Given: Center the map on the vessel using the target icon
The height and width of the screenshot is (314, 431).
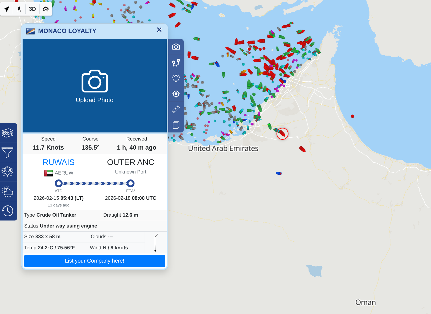Looking at the screenshot, I should (176, 93).
